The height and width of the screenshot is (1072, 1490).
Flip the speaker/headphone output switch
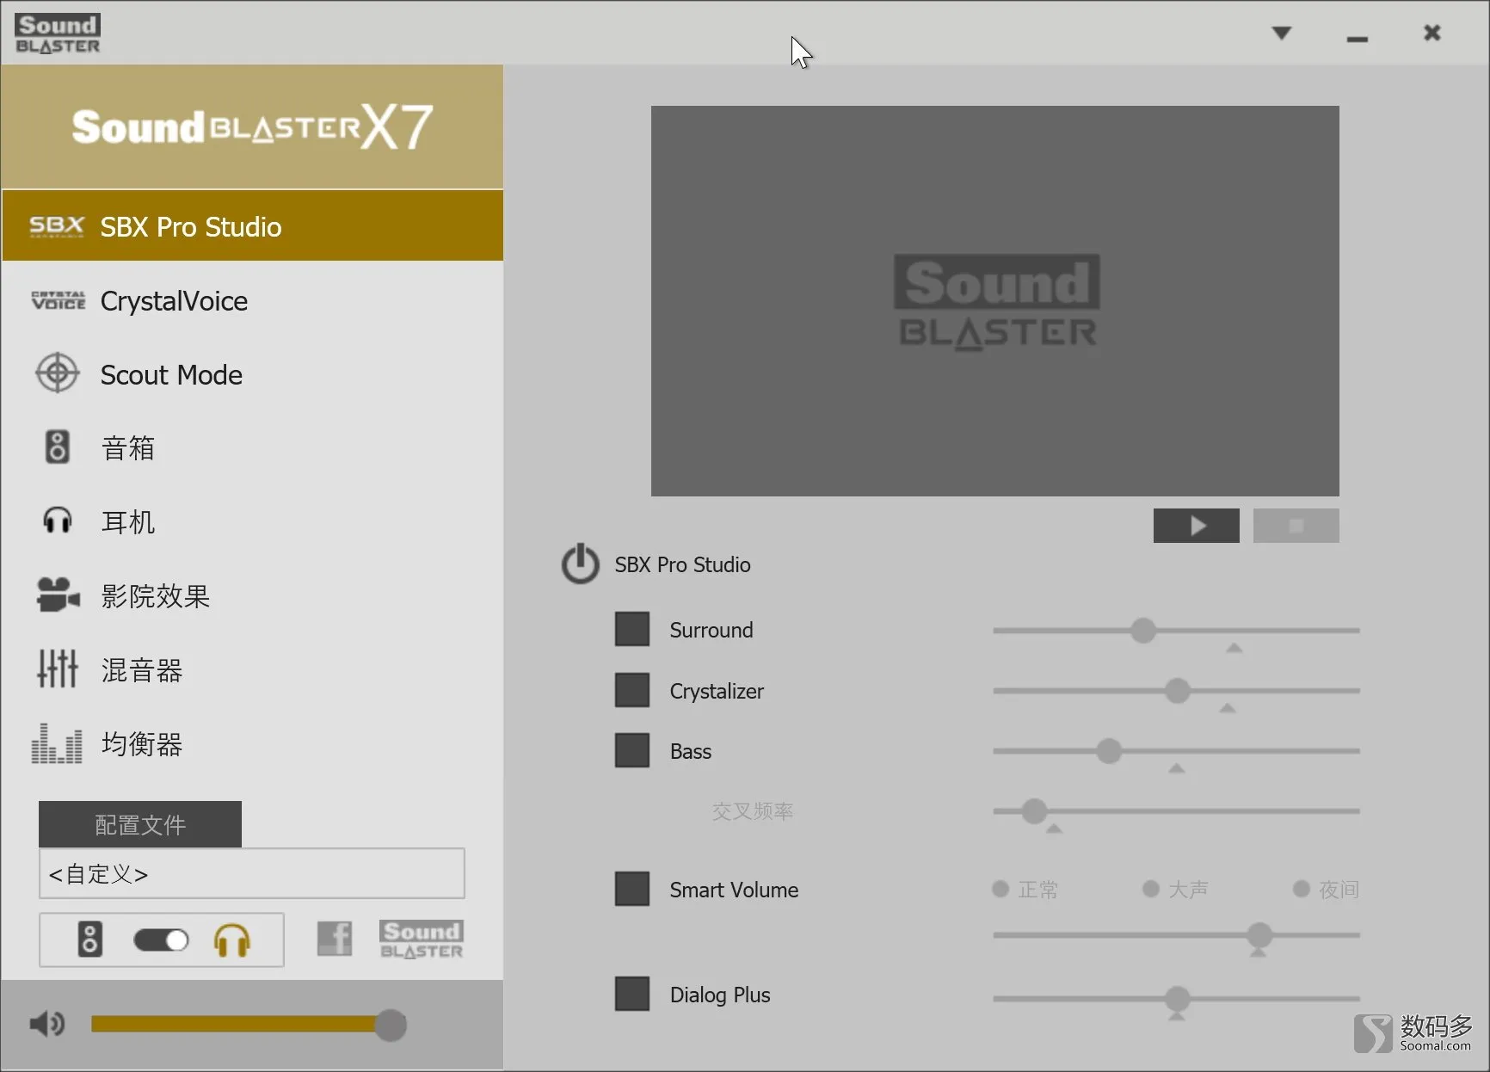pos(161,940)
